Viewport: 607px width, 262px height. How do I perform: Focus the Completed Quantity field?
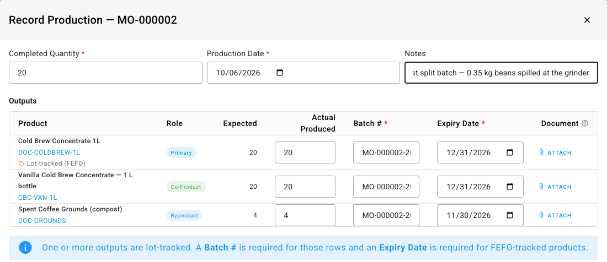(x=106, y=73)
